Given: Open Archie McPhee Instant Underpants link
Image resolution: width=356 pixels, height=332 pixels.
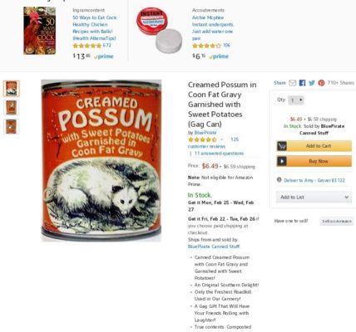Looking at the screenshot, I should pyautogui.click(x=213, y=28).
